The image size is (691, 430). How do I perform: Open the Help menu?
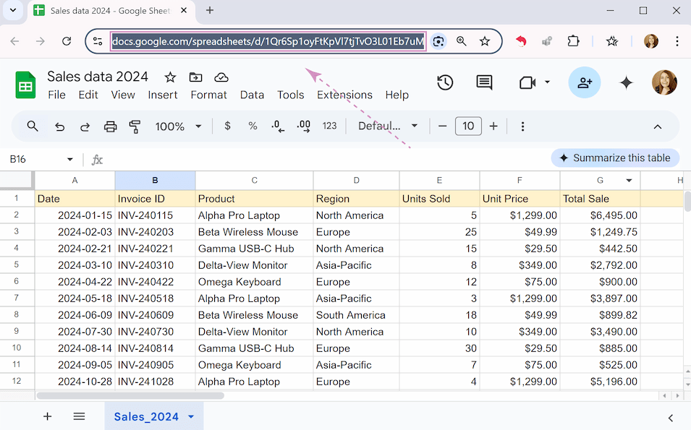pos(397,95)
